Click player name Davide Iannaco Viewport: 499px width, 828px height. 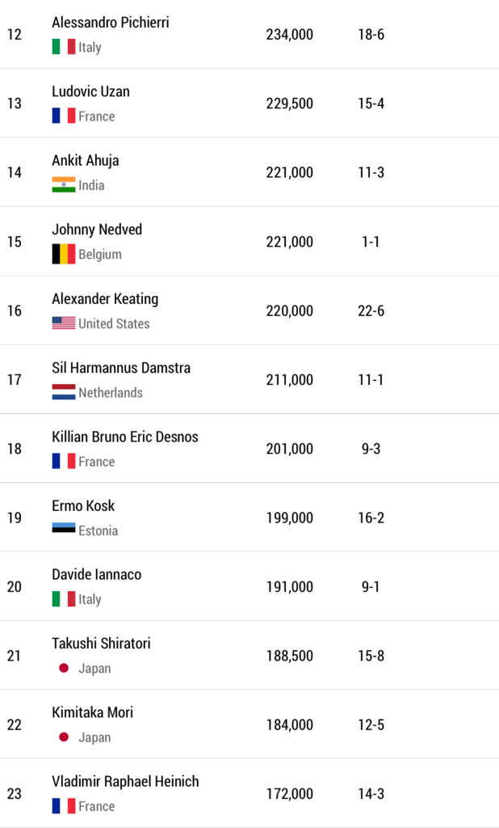click(x=96, y=575)
